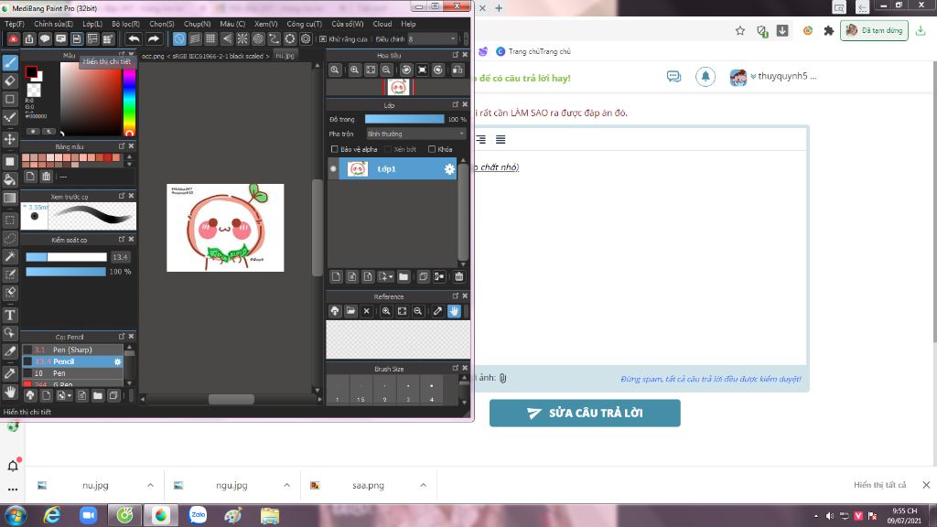The image size is (937, 527).
Task: Expand the nu.jpg download chevron
Action: coord(150,485)
